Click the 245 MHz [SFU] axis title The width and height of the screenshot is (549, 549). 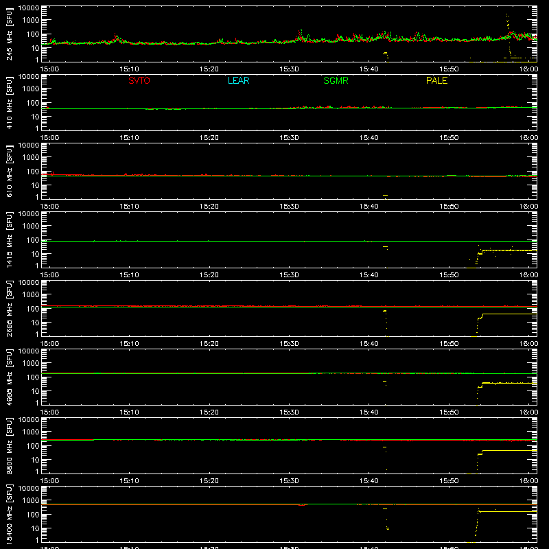(10, 34)
